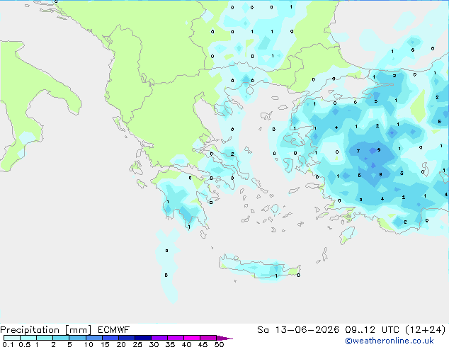Click the '15' legend scale label
This screenshot has height=347, width=449.
(105, 344)
